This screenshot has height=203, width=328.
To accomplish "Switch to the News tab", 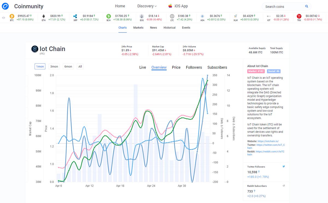I will click(153, 28).
